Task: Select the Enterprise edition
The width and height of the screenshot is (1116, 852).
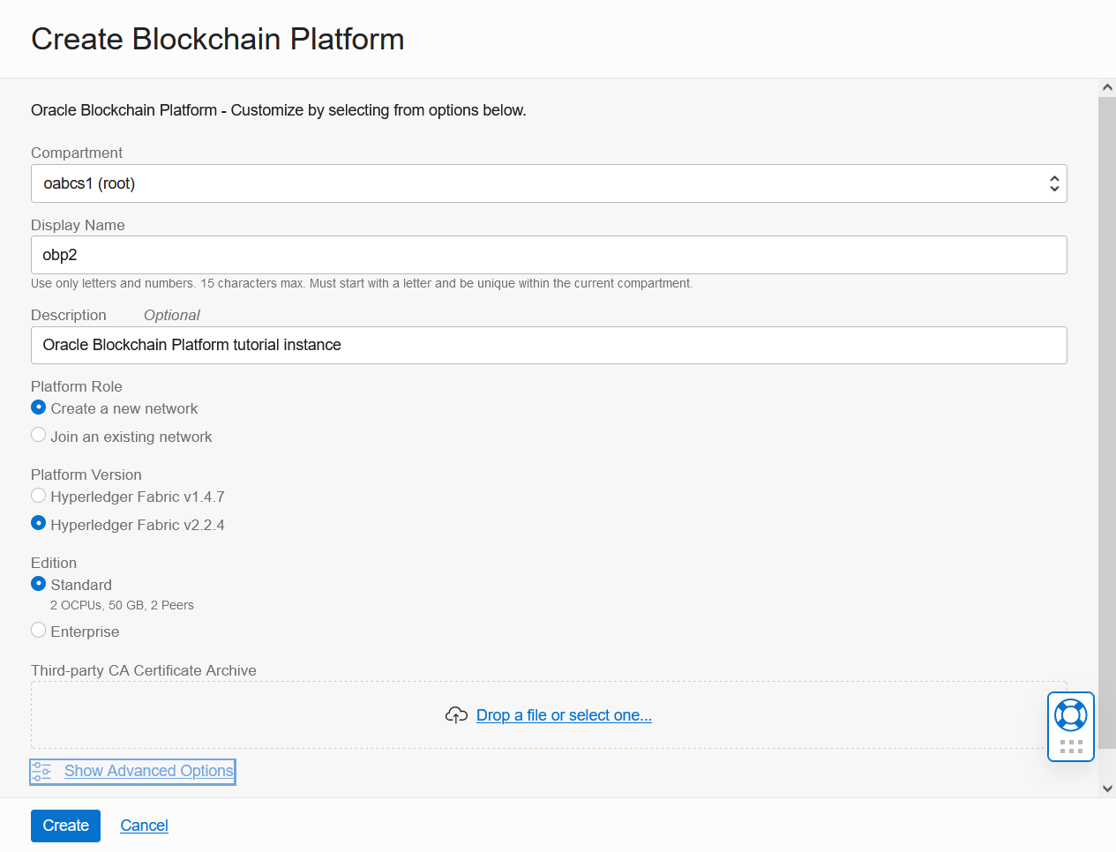Action: (x=38, y=630)
